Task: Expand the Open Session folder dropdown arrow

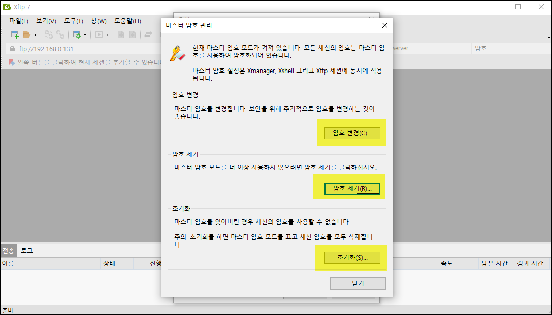Action: click(x=35, y=35)
